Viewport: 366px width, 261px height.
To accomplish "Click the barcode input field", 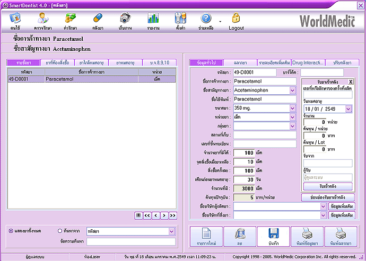I will [x=322, y=73].
